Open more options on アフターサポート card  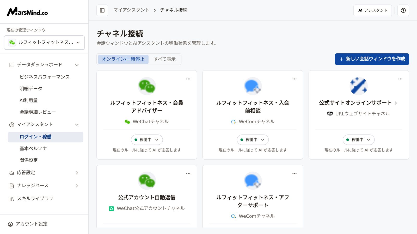coord(294,174)
